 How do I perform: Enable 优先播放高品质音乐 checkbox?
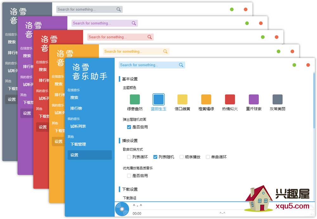pos(129,176)
